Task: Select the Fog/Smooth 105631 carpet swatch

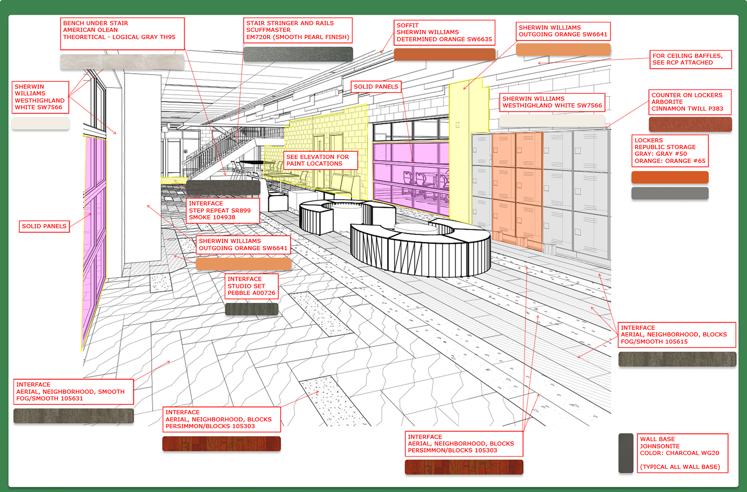Action: (74, 416)
